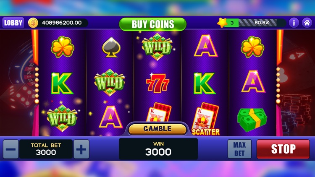Screen dimensions: 315x177
Task: Tap the yellow star level icon
Action: [222, 23]
